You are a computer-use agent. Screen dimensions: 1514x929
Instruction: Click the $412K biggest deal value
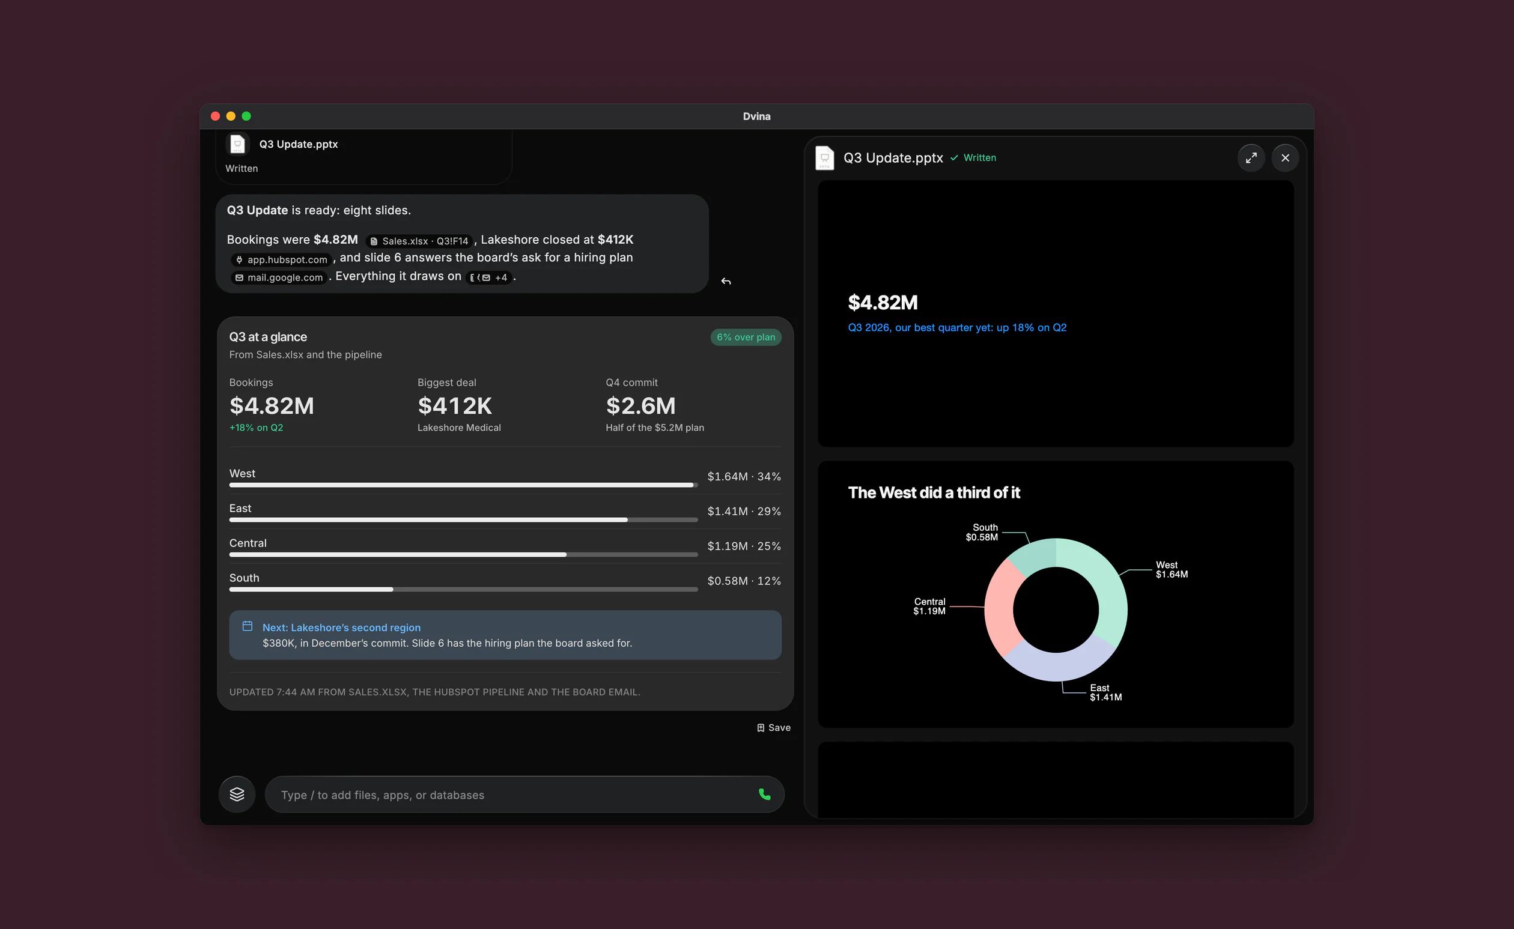point(455,406)
